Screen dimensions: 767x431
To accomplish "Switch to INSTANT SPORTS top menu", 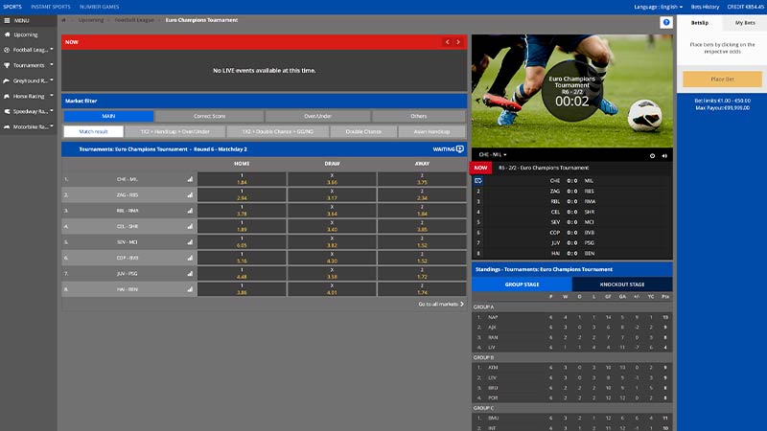I will point(51,7).
